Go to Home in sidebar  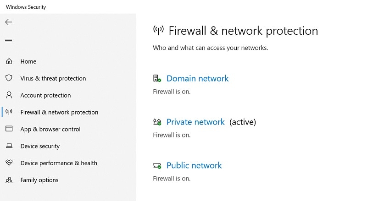point(28,61)
